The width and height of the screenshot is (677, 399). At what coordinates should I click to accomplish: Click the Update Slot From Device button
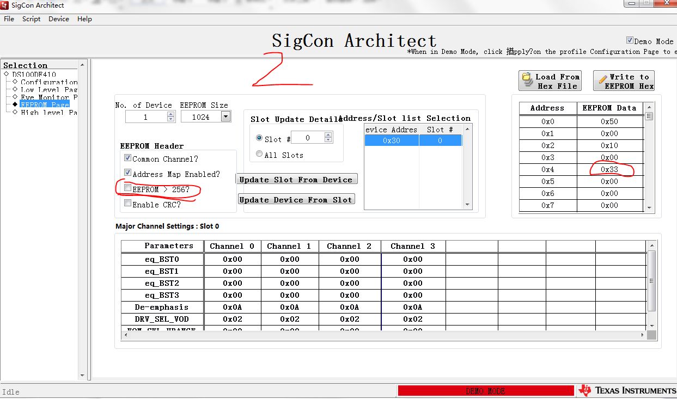[296, 179]
